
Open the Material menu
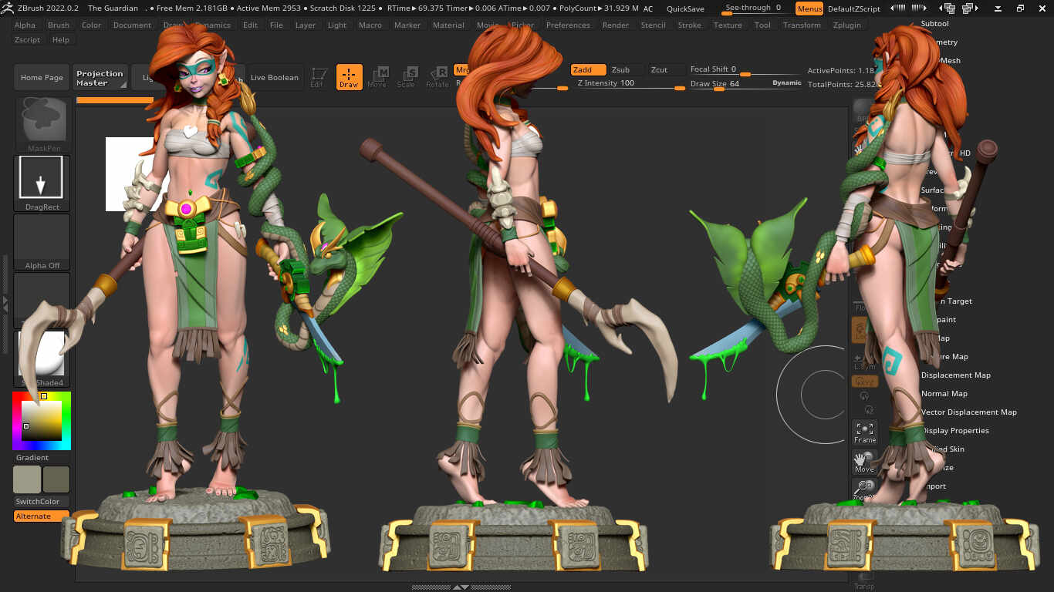pos(448,25)
